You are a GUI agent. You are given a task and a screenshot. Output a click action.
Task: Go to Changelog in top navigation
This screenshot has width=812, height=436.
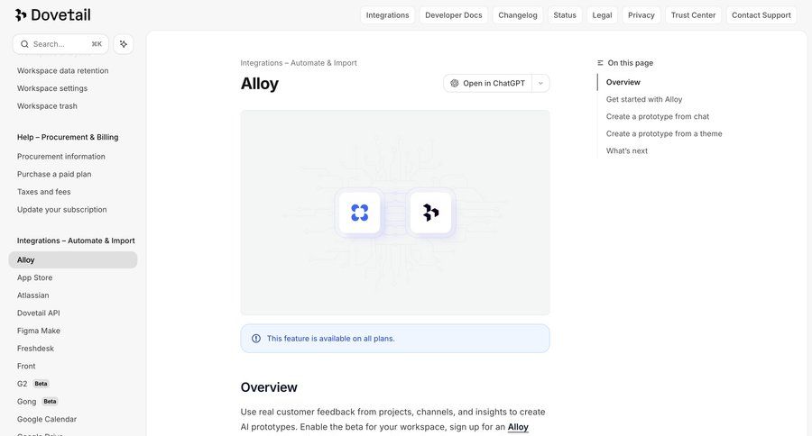point(518,15)
